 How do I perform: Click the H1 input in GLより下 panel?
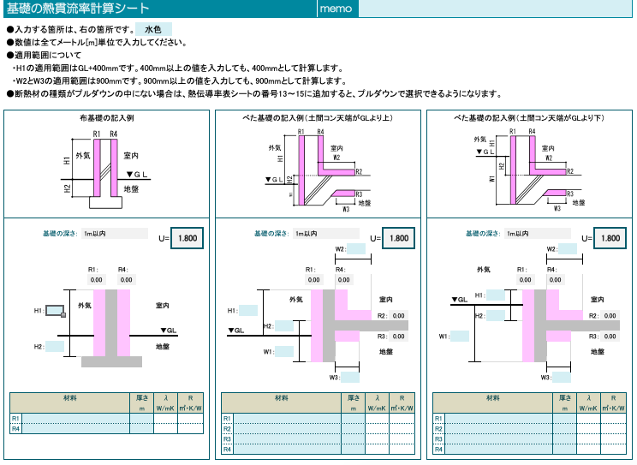[x=496, y=295]
